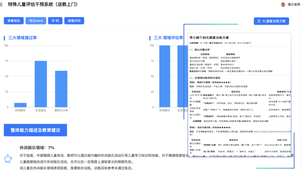Click 休闲娱乐 axis label in pass-rate chart
This screenshot has height=171, width=301.
tap(20, 110)
